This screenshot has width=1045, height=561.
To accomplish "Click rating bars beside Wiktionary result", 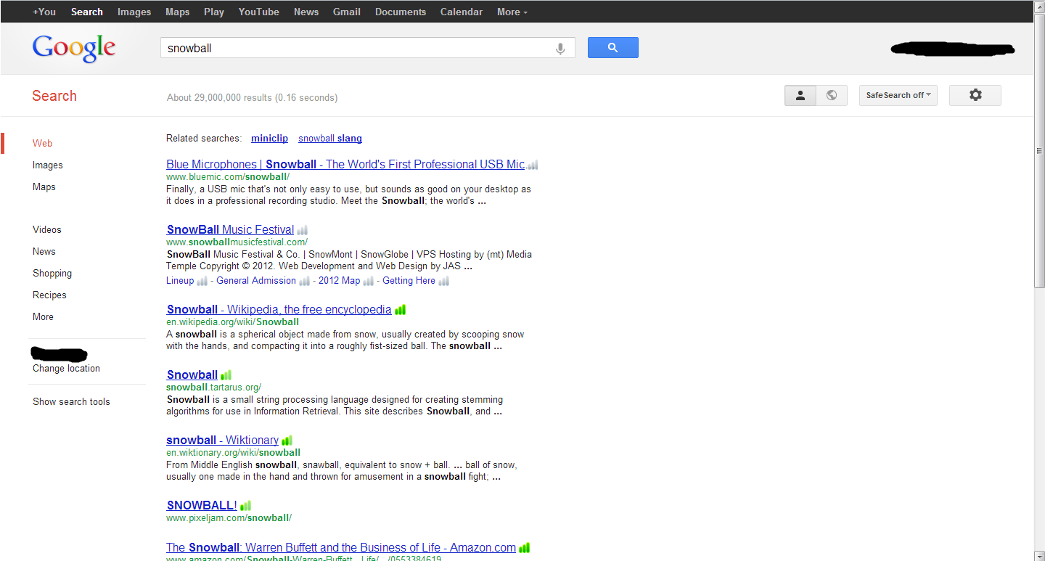I will point(287,441).
